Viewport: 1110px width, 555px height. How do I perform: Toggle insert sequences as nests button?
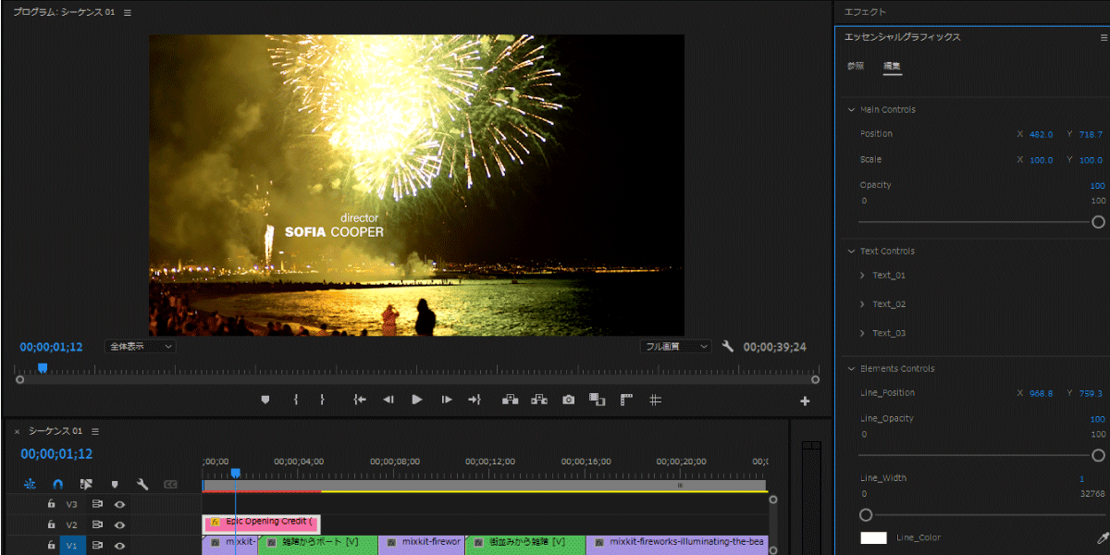pyautogui.click(x=30, y=484)
